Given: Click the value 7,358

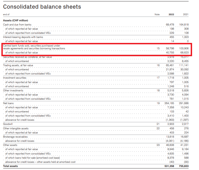Looking at the screenshot, I should tap(171, 107).
